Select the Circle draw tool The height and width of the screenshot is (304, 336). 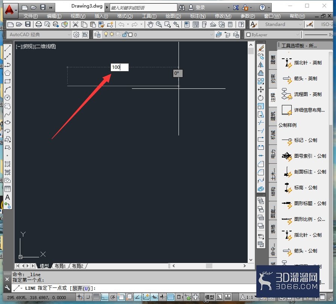8,98
